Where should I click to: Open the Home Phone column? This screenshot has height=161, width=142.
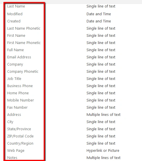[18, 93]
